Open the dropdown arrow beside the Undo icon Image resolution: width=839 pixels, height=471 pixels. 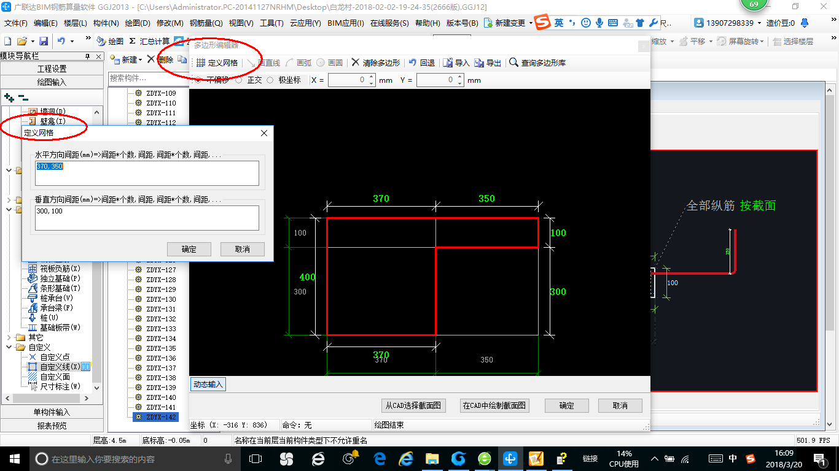(x=72, y=41)
